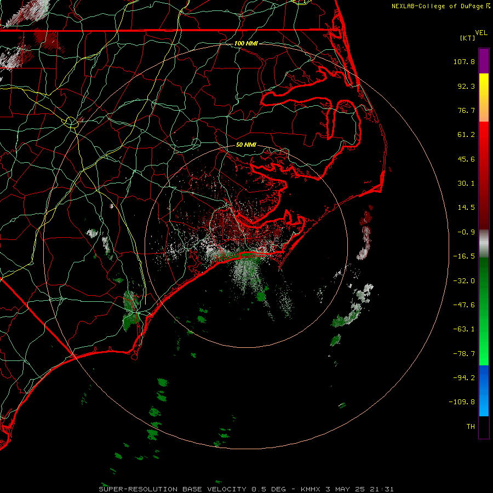The height and width of the screenshot is (493, 493).
Task: Click the 61.2 legend value
Action: (466, 135)
